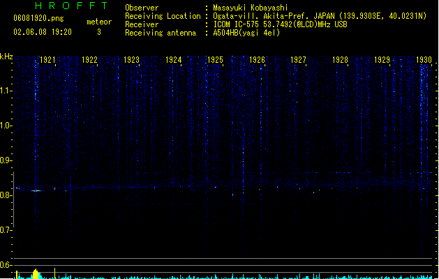Click the bright red meteor echo at 0.8 kHz
The height and width of the screenshot is (279, 439).
point(36,191)
